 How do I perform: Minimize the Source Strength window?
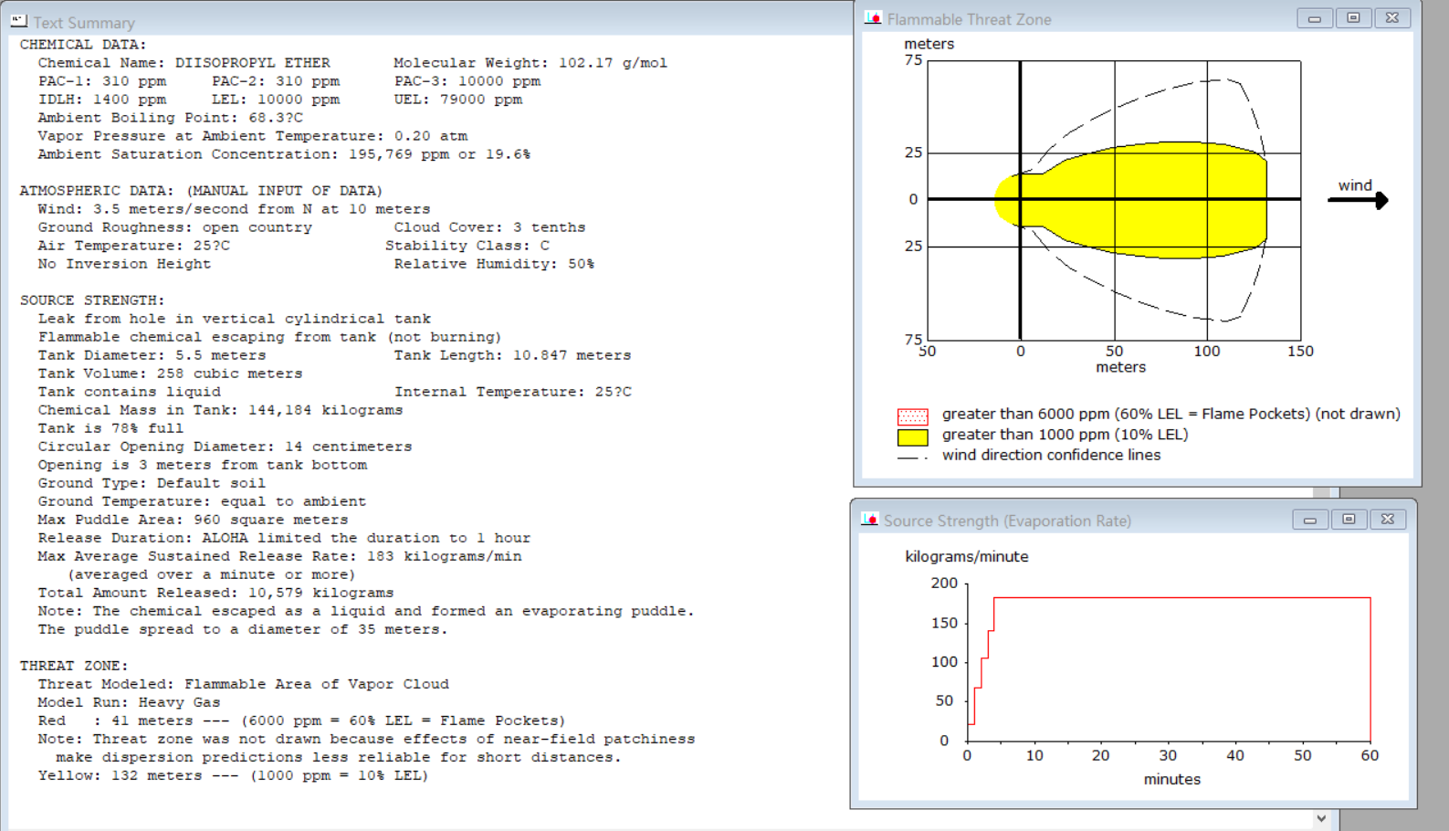1310,520
